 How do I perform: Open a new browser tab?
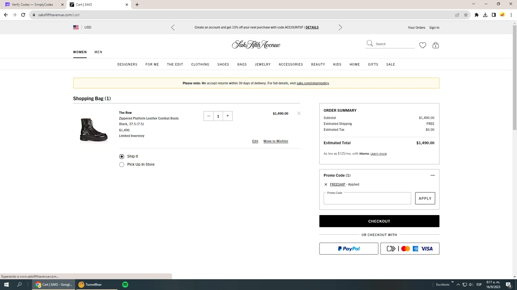pyautogui.click(x=137, y=4)
